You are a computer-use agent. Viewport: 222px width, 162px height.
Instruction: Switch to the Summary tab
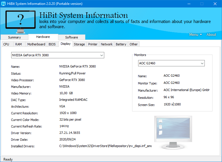coord(14,37)
